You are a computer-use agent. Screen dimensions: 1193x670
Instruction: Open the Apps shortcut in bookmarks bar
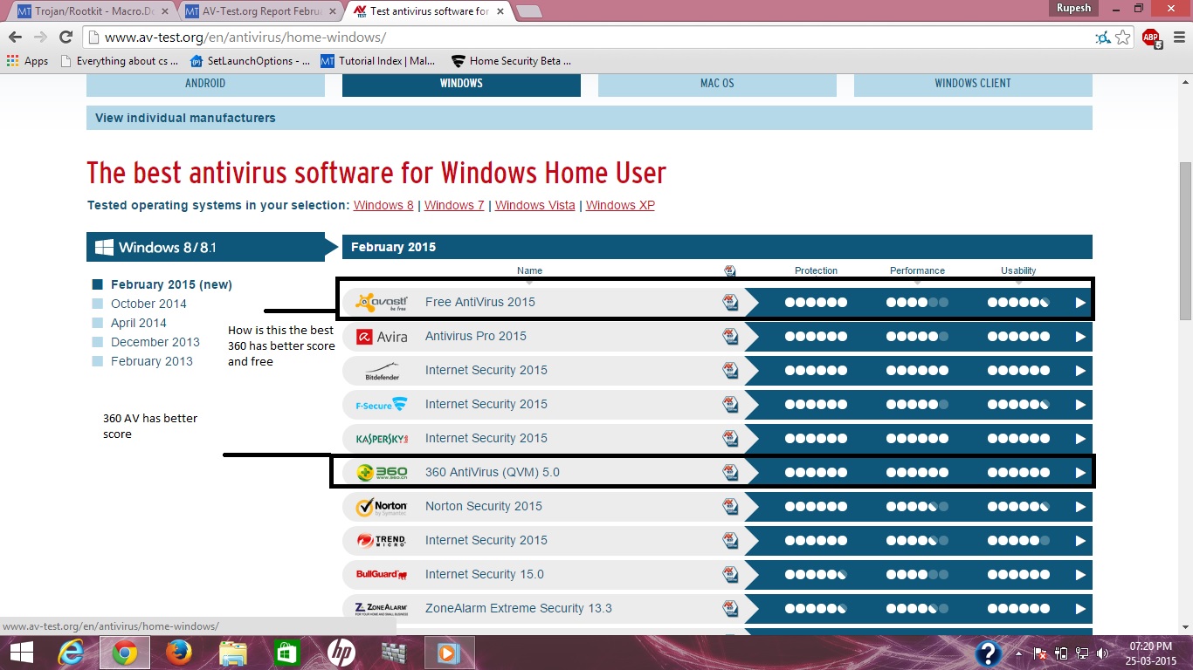(x=27, y=61)
